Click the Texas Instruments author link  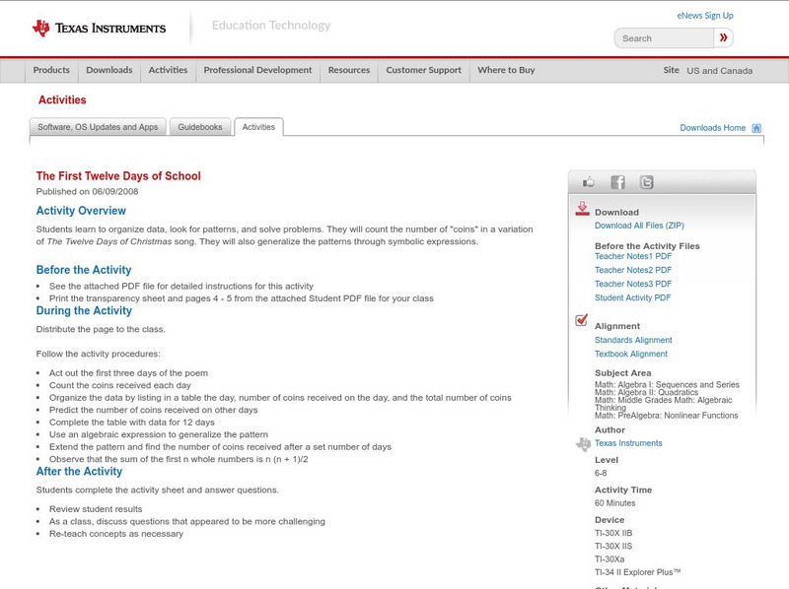coord(628,443)
